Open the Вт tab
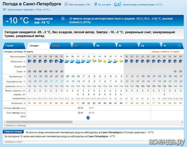The image size is (187, 147). [x=128, y=46]
